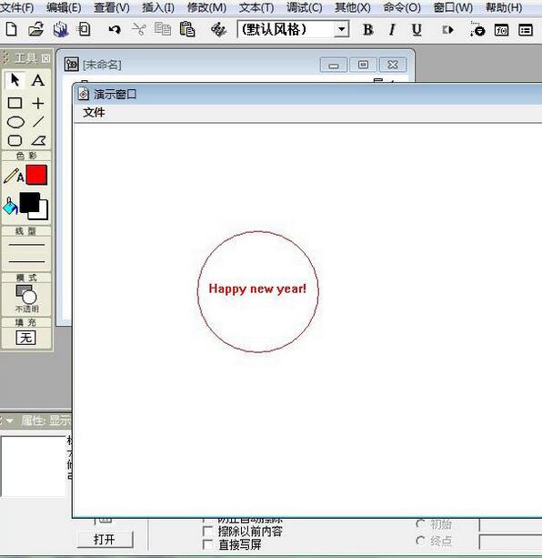Select the Straight Line crosshair tool
Screen dimensions: 542x558
[x=38, y=103]
